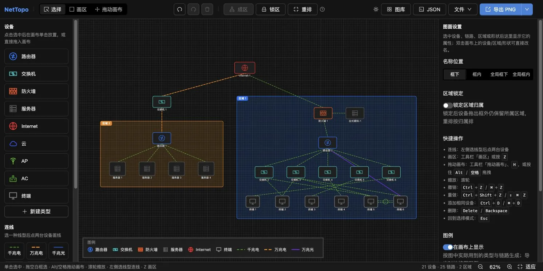Click the help question mark icon beside 重排
The width and height of the screenshot is (543, 271).
click(322, 9)
